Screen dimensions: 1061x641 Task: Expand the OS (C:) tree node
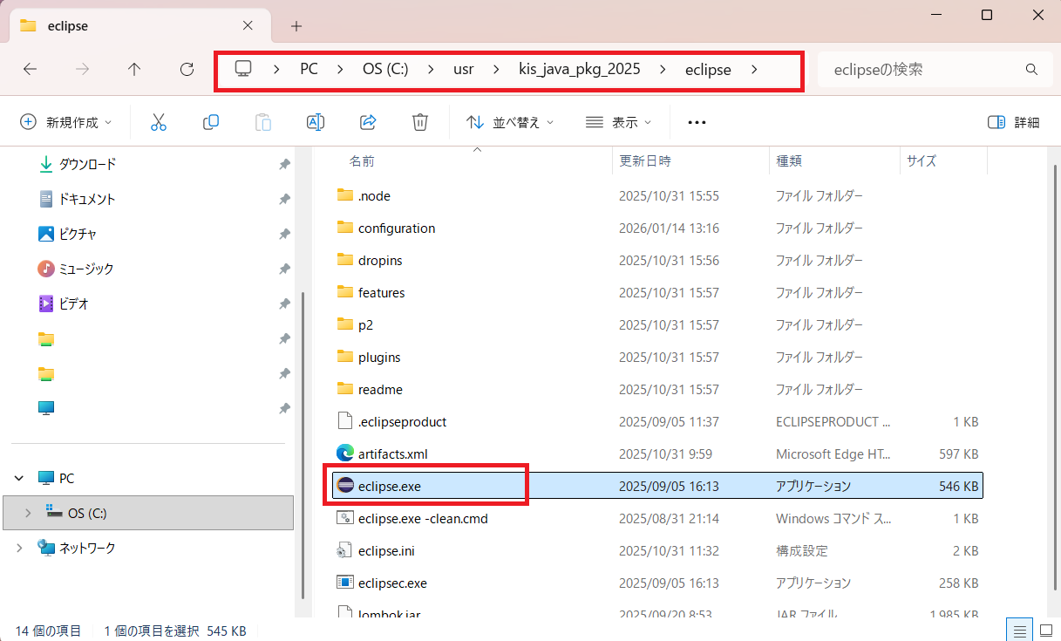click(27, 513)
